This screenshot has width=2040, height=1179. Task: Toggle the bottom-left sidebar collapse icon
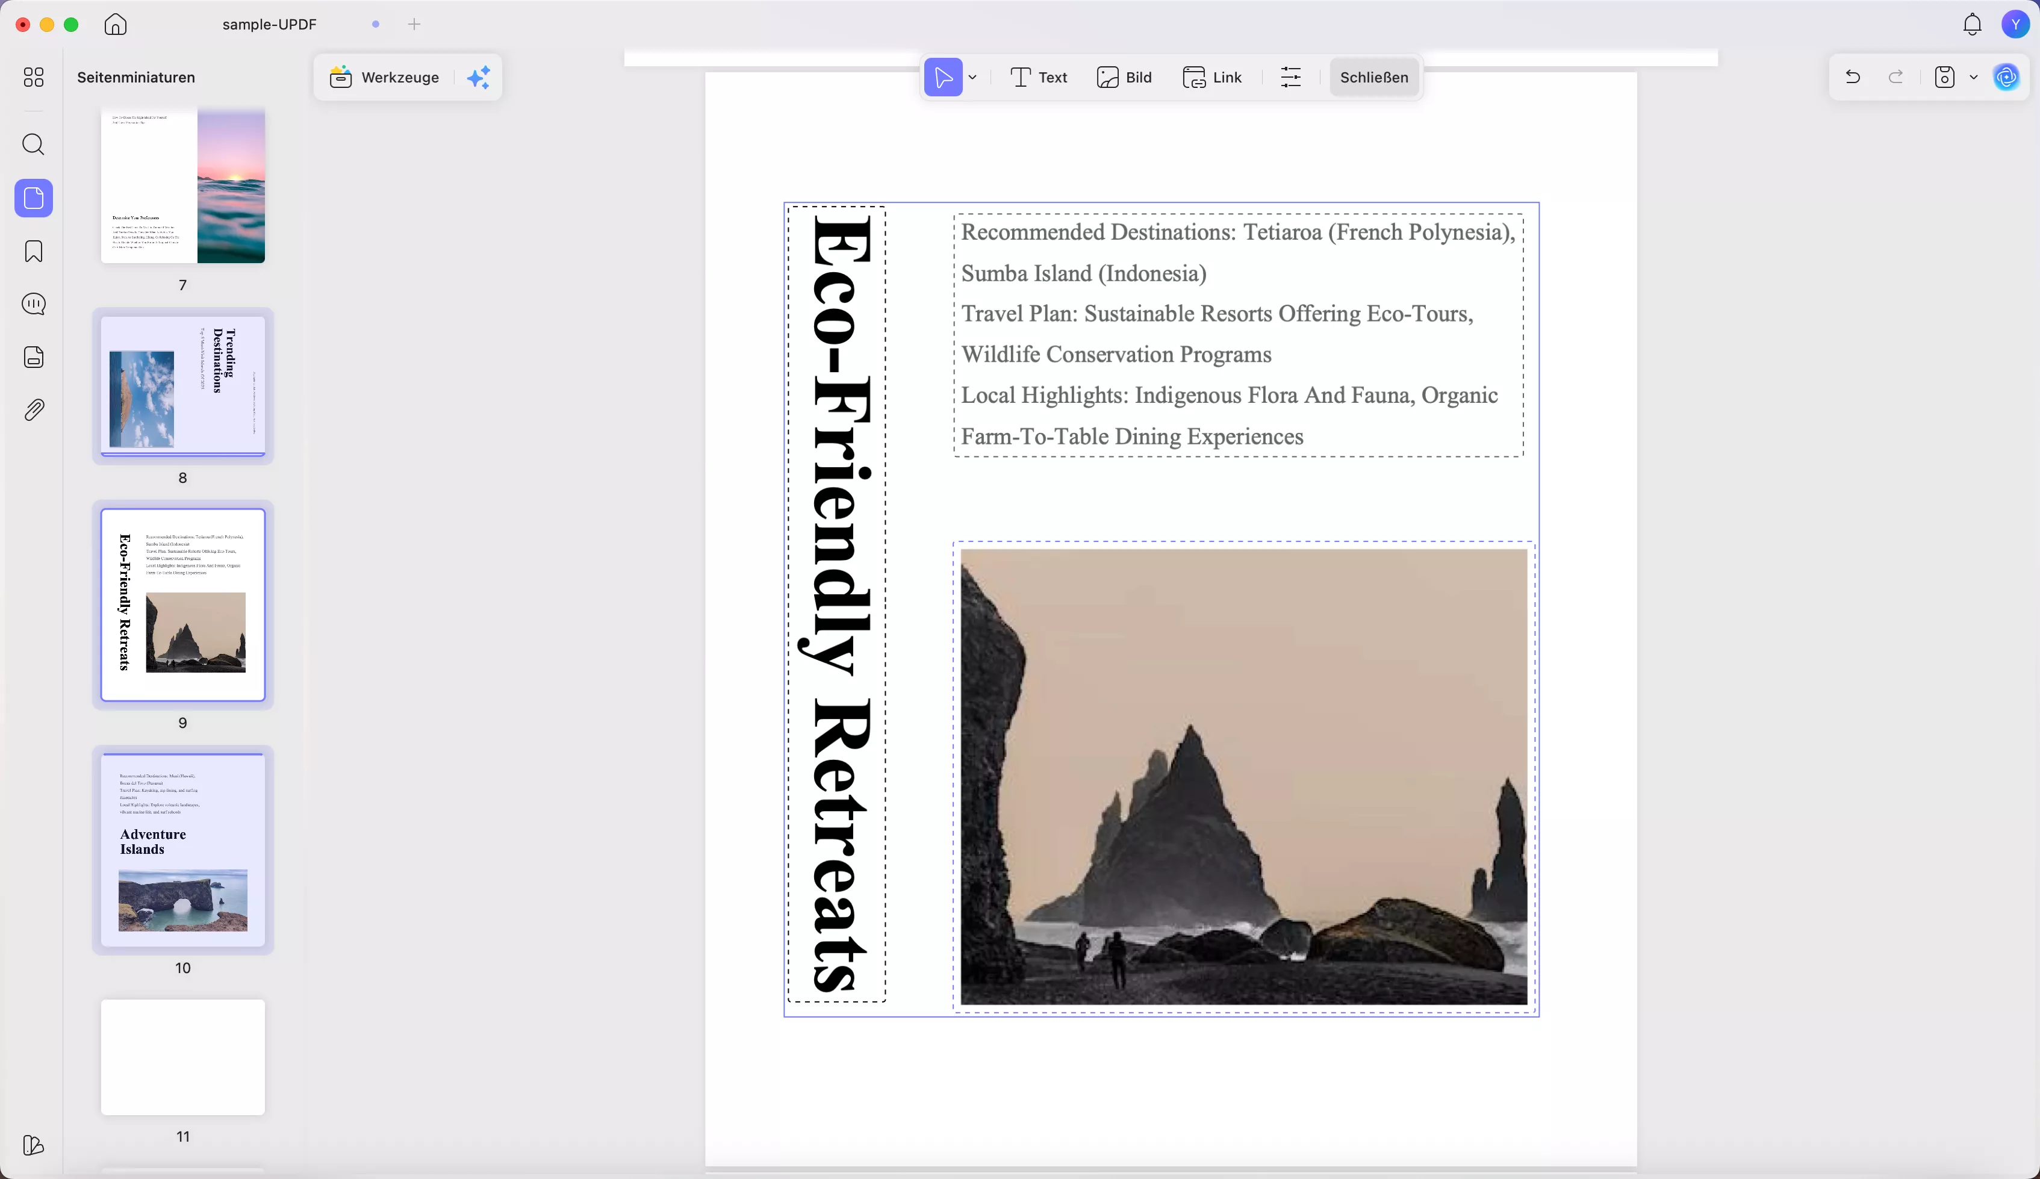tap(33, 1145)
